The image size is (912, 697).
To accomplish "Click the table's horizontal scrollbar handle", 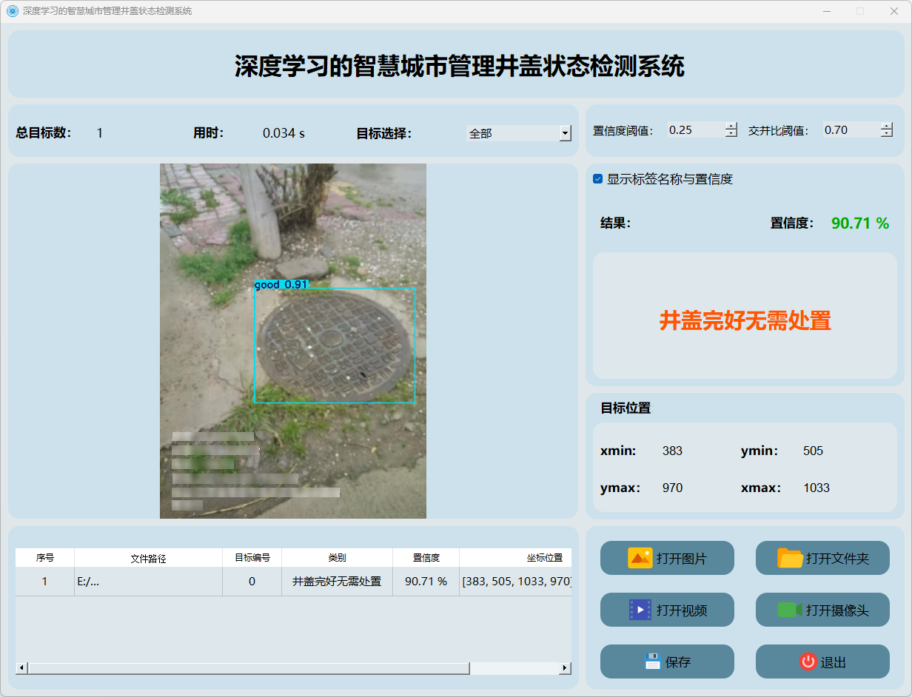I will 248,668.
